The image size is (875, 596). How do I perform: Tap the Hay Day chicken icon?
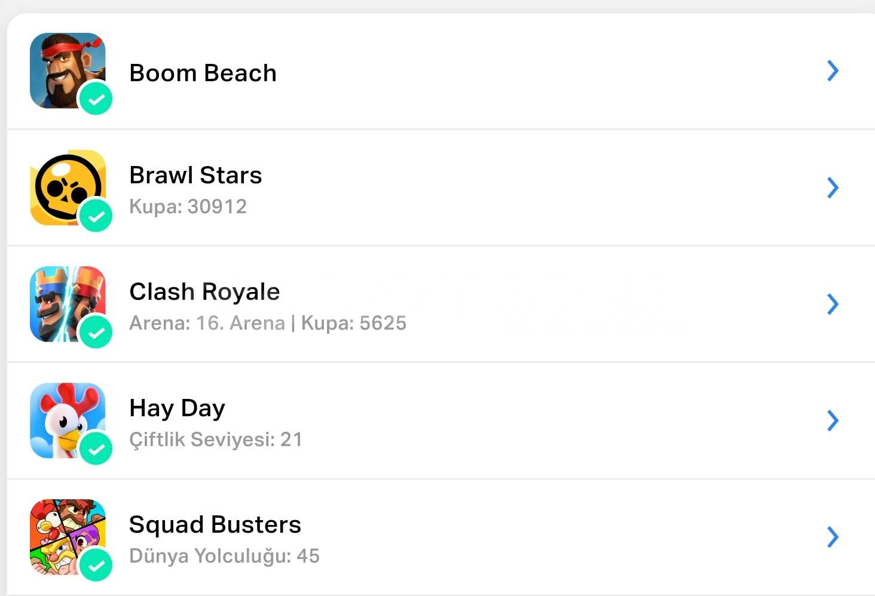pos(68,420)
